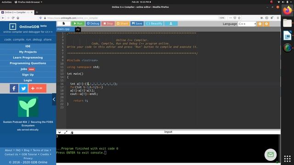Screen dimensions: 294x165
Task: Run the C++ program
Action: pyautogui.click(x=78, y=23)
